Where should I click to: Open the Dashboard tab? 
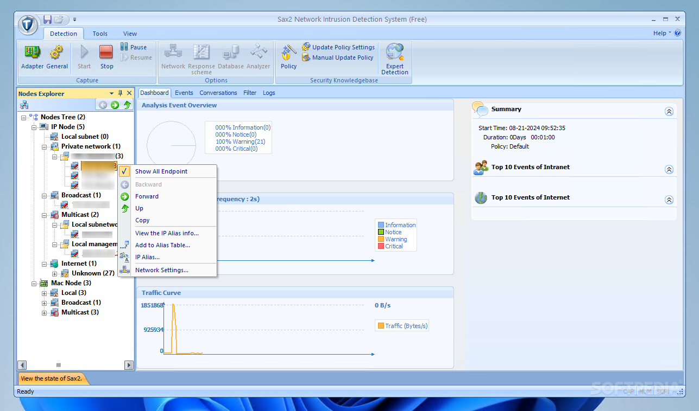point(154,93)
